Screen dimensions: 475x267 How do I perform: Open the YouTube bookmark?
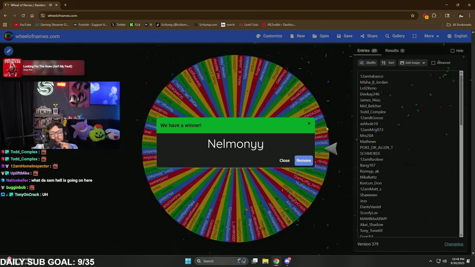(x=23, y=25)
